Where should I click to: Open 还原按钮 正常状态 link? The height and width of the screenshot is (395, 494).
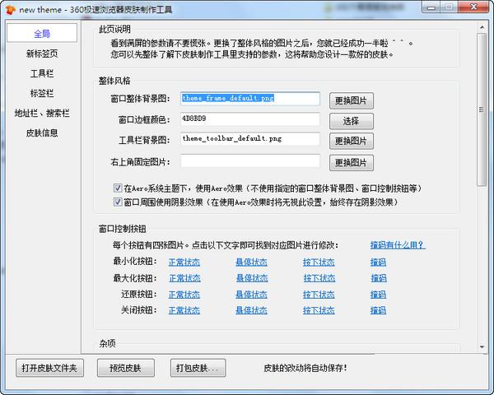(184, 295)
